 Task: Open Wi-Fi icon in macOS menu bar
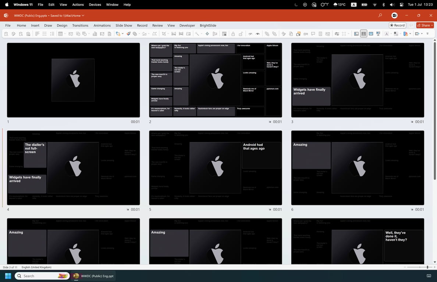click(x=375, y=4)
